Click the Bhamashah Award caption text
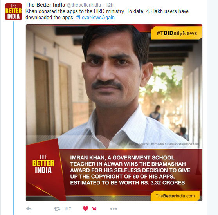 130,170
